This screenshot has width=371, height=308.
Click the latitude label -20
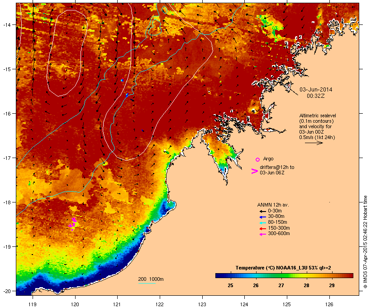click(x=6, y=291)
